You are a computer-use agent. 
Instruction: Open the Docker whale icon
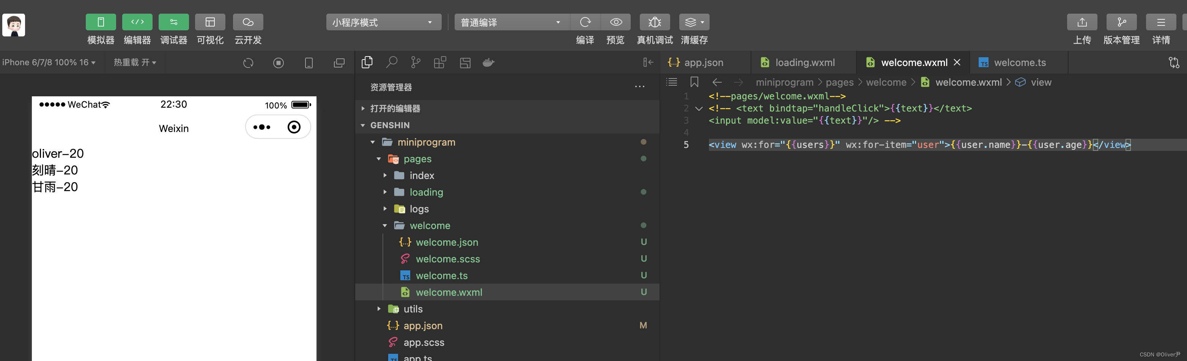click(488, 62)
